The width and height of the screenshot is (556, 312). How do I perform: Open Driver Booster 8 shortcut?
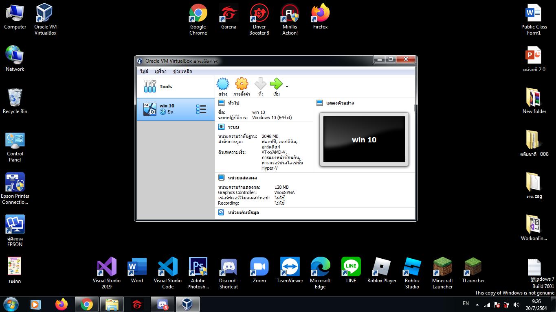point(259,20)
